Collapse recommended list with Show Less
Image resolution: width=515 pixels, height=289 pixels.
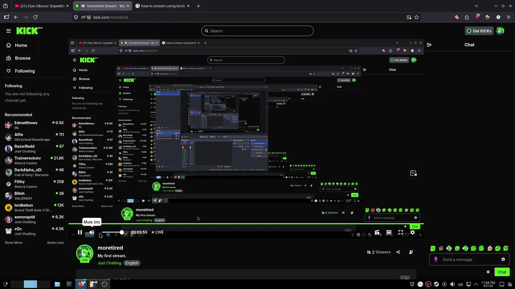tap(55, 242)
